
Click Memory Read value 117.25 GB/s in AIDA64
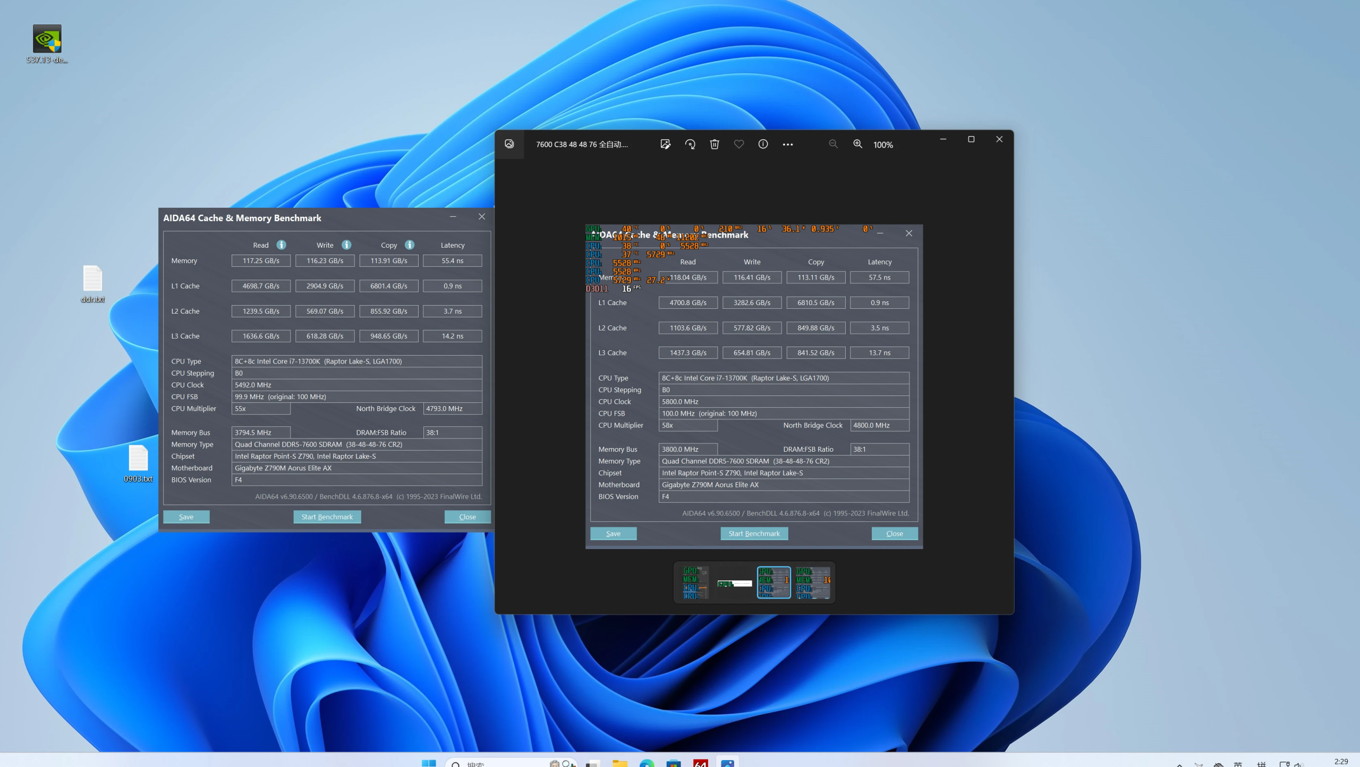pos(261,260)
